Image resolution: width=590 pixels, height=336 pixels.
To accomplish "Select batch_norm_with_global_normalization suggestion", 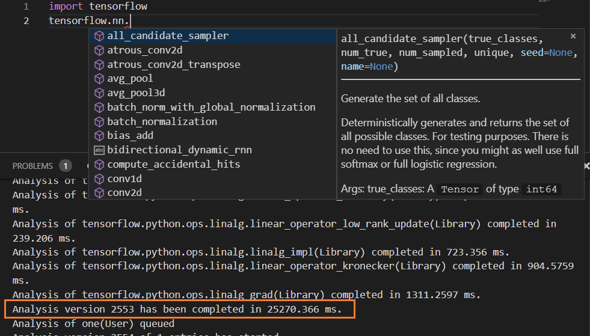I will [212, 107].
